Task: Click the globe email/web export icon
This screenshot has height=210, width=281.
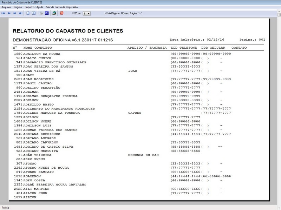Action: [54, 13]
